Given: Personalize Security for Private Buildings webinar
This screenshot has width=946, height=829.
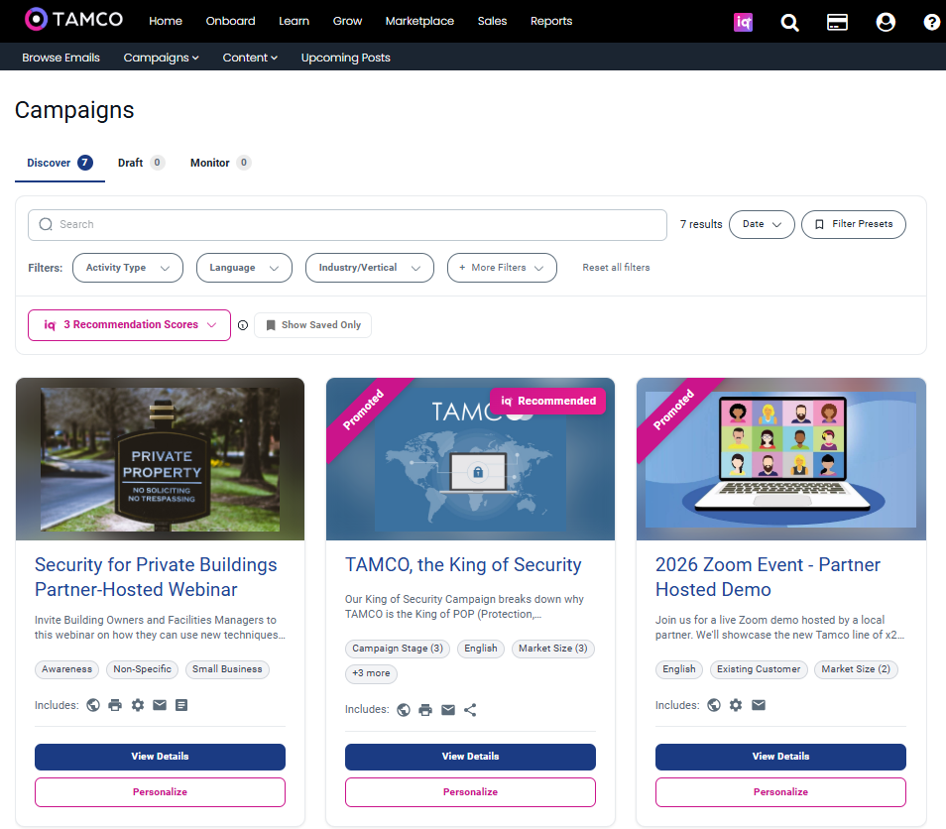Looking at the screenshot, I should [x=160, y=792].
